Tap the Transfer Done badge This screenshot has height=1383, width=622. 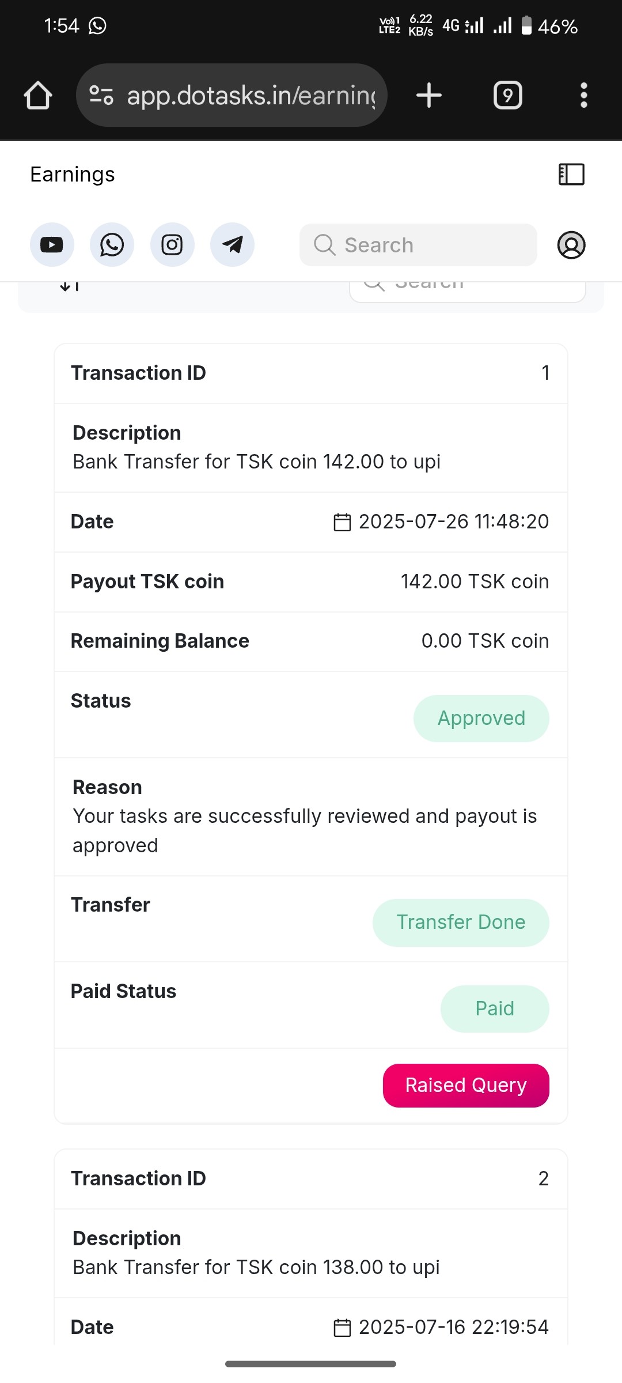click(461, 923)
